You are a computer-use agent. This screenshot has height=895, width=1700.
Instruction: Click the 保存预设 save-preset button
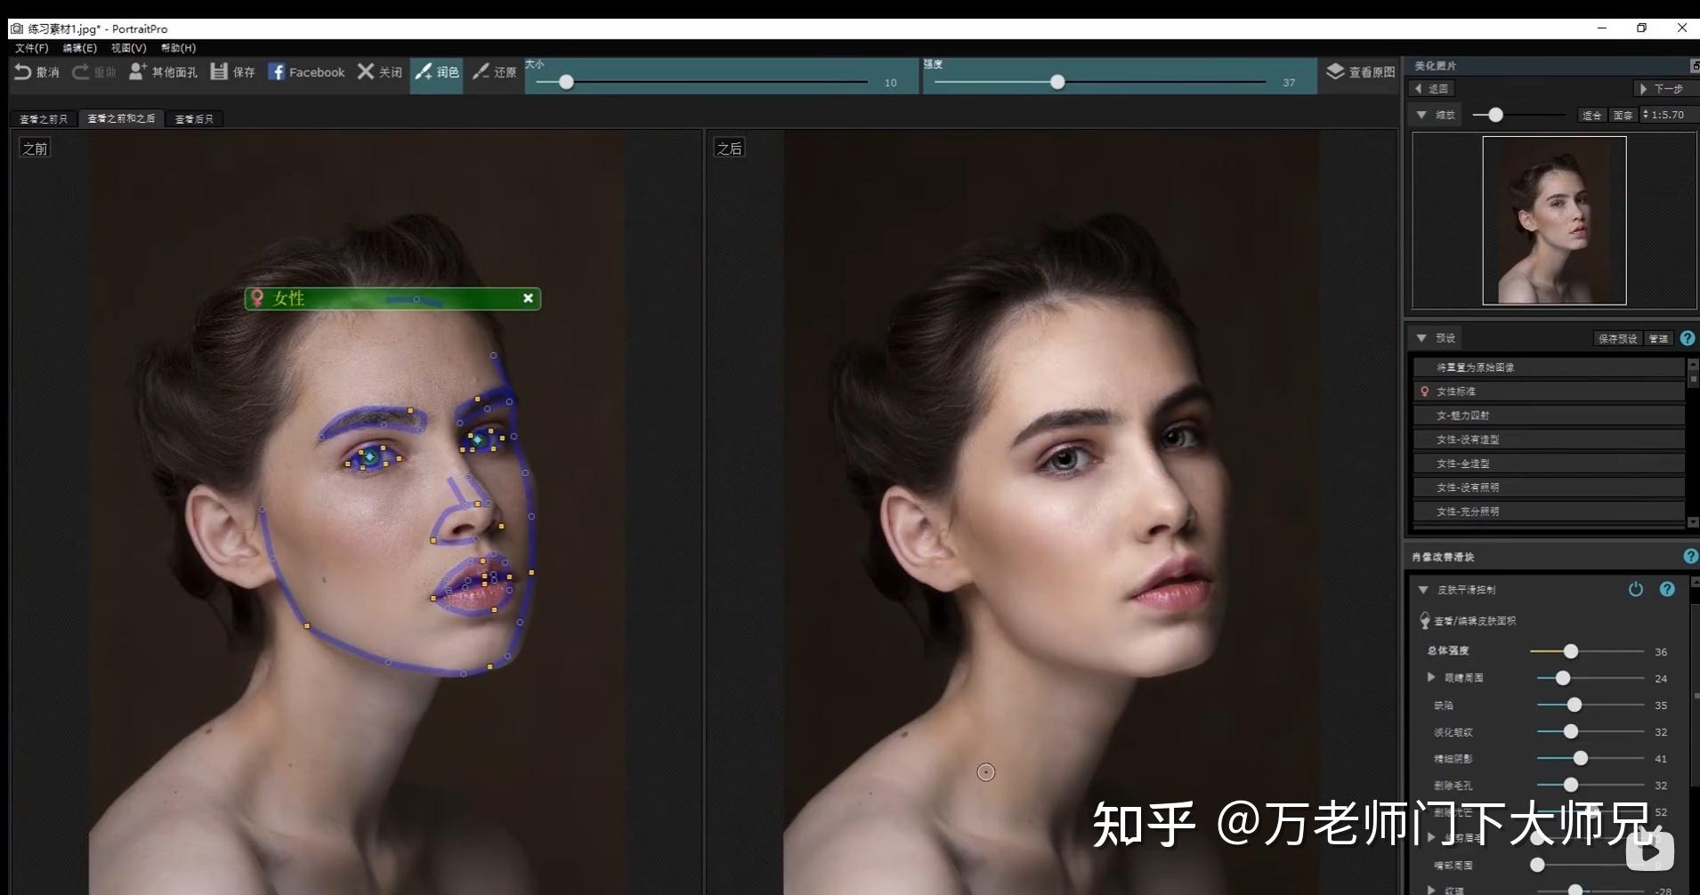1617,338
